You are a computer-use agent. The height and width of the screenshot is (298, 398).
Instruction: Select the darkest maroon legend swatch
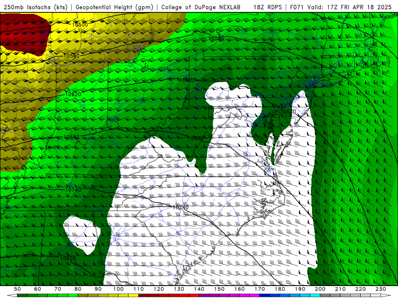coord(143,296)
